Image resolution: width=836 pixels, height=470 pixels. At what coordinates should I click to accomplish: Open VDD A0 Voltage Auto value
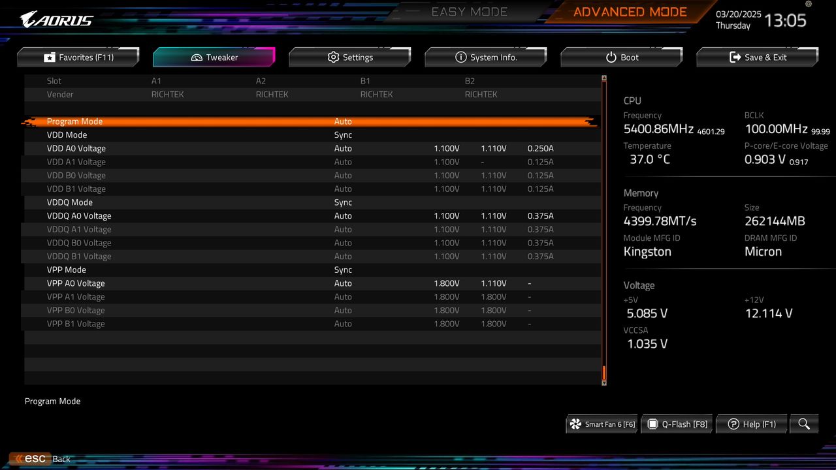343,148
